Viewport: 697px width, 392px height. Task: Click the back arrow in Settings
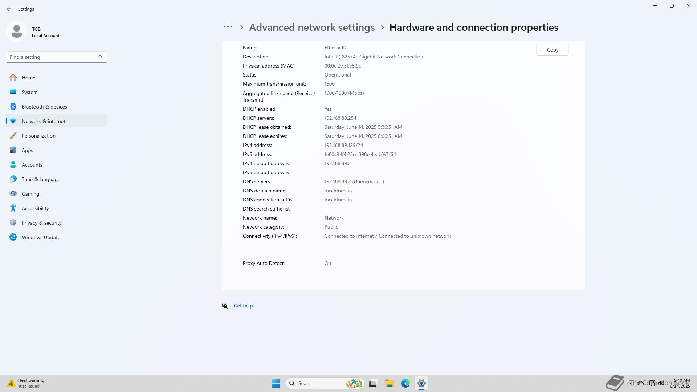tap(9, 9)
